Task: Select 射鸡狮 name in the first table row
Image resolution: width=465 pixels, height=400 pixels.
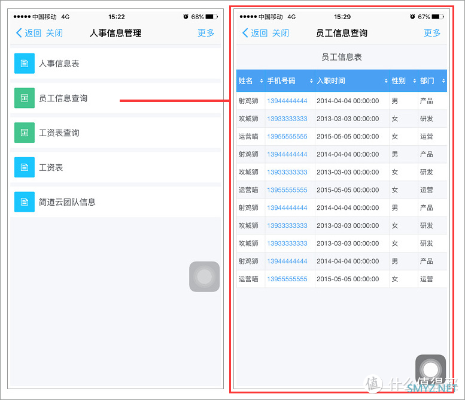Action: 248,101
